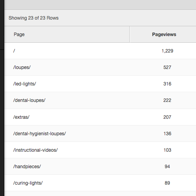The height and width of the screenshot is (196, 196).
Task: Click the 1,229 pageviews value
Action: click(167, 51)
